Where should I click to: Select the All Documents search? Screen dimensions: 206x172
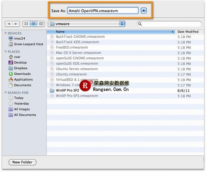(22, 115)
